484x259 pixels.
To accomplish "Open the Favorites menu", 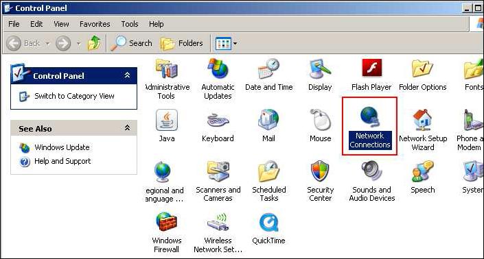I will click(x=95, y=24).
